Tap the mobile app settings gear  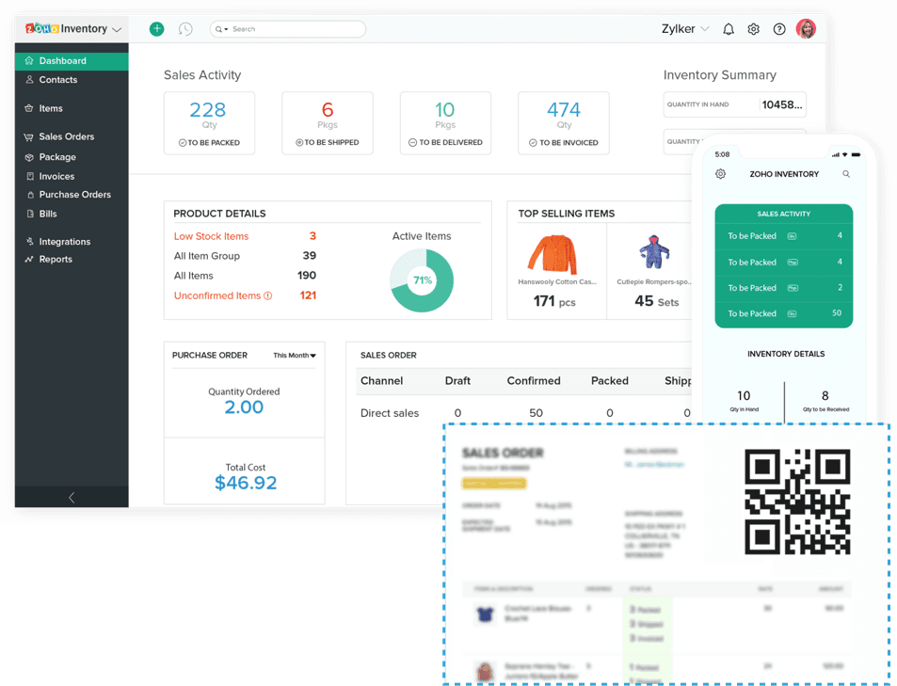721,174
